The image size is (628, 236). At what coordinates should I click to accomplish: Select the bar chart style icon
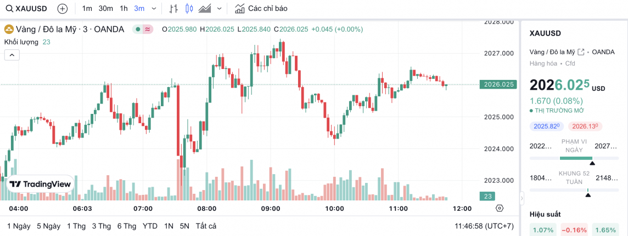pos(173,9)
